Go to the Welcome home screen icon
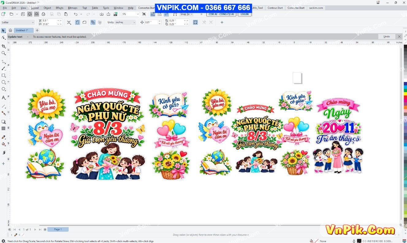Viewport: 407px width, 243px height. point(10,30)
